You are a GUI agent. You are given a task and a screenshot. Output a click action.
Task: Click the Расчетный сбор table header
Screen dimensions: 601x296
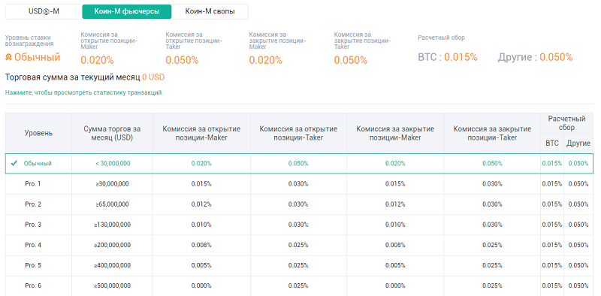[566, 123]
